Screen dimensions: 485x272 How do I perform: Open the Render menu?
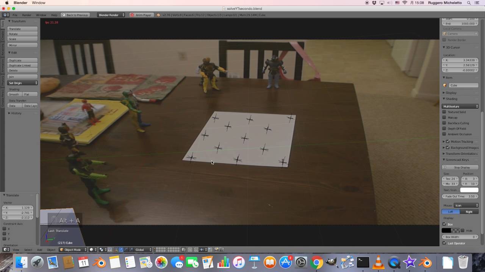click(x=27, y=15)
